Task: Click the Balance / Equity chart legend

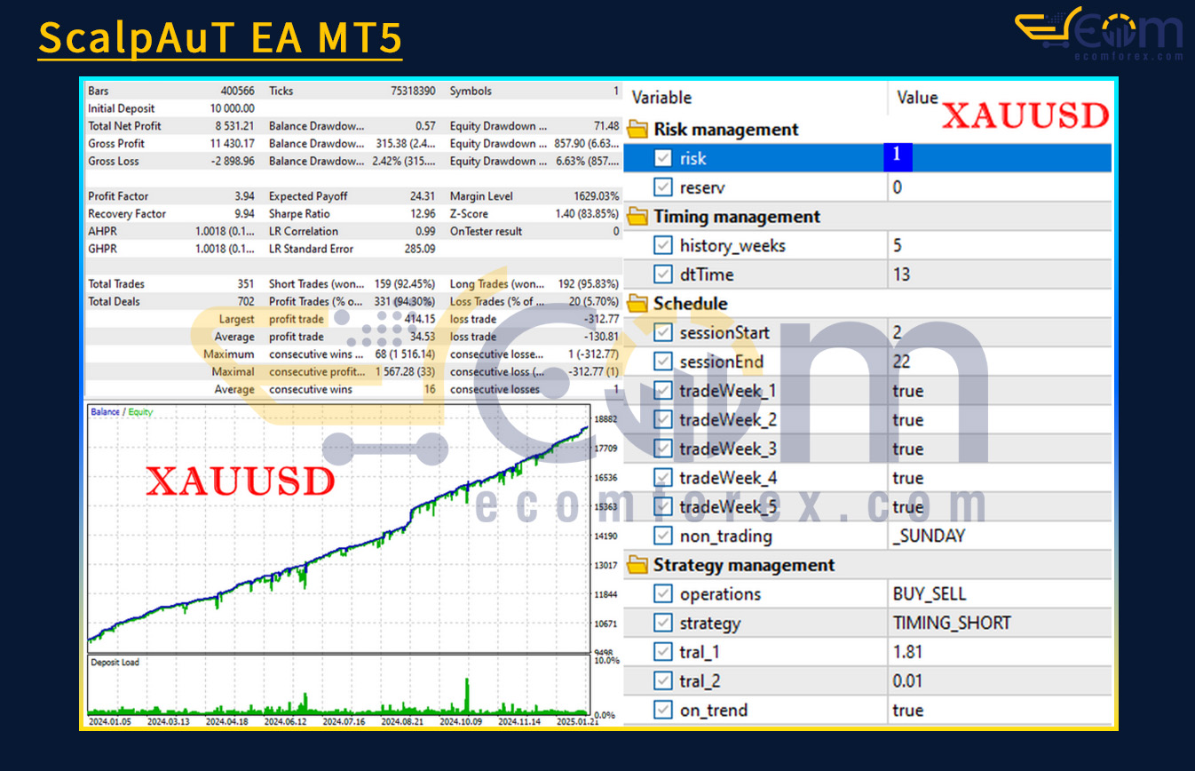Action: [x=122, y=412]
